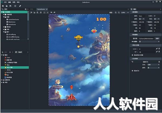The width and height of the screenshot is (162, 113).
Task: Close the GameScene tab
Action: pos(47,9)
